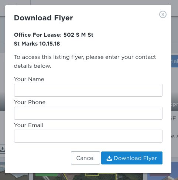Image resolution: width=178 pixels, height=180 pixels.
Task: Click the Your Name field label
Action: [29, 79]
